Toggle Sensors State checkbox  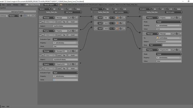coord(75,9)
